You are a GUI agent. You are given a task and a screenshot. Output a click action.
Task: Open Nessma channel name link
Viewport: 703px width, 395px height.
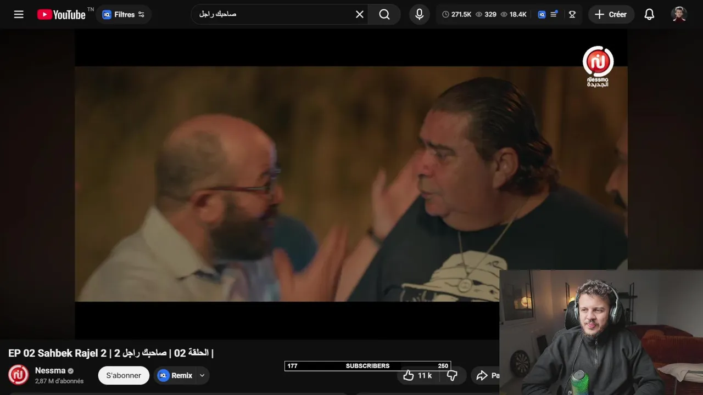click(x=50, y=370)
